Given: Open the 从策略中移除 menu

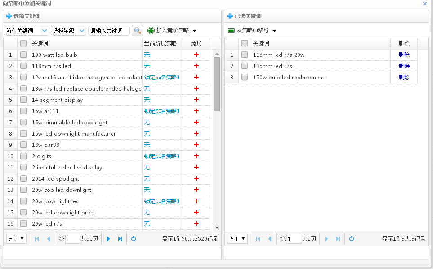Looking at the screenshot, I should [252, 31].
